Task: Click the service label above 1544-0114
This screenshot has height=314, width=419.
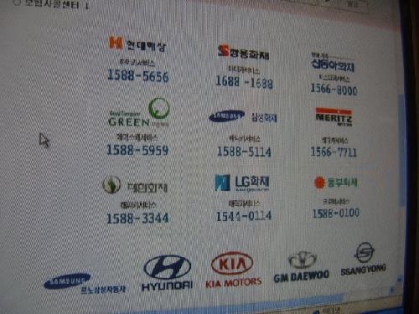Action: point(244,203)
